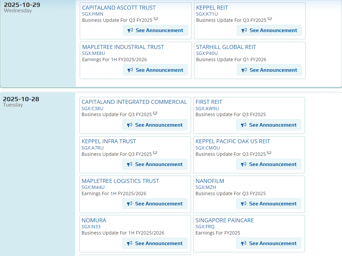
Task: Click the SGX:ME8U ticker code
Action: tap(94, 53)
